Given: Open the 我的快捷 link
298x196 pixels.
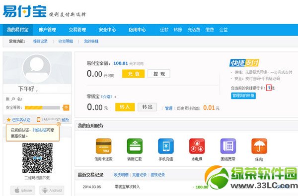Looking at the screenshot, I should (x=91, y=41).
